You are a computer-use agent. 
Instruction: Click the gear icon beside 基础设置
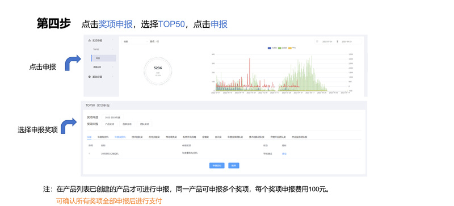[x=90, y=77]
